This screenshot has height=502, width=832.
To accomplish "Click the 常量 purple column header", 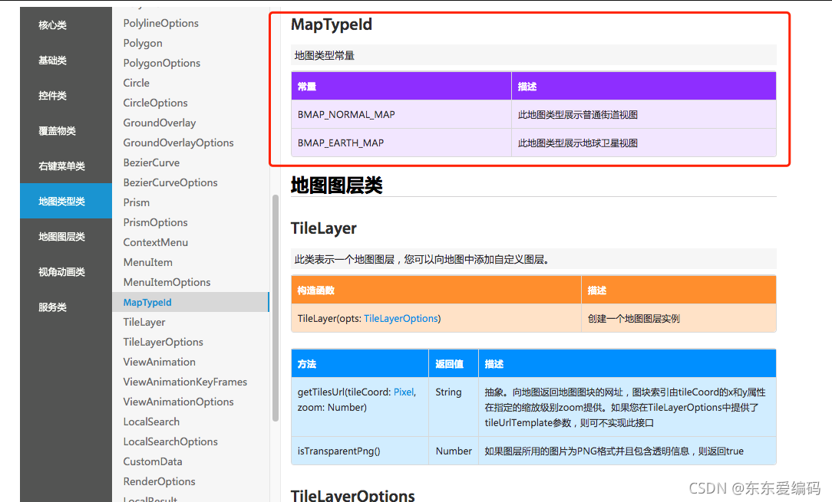I will point(401,87).
